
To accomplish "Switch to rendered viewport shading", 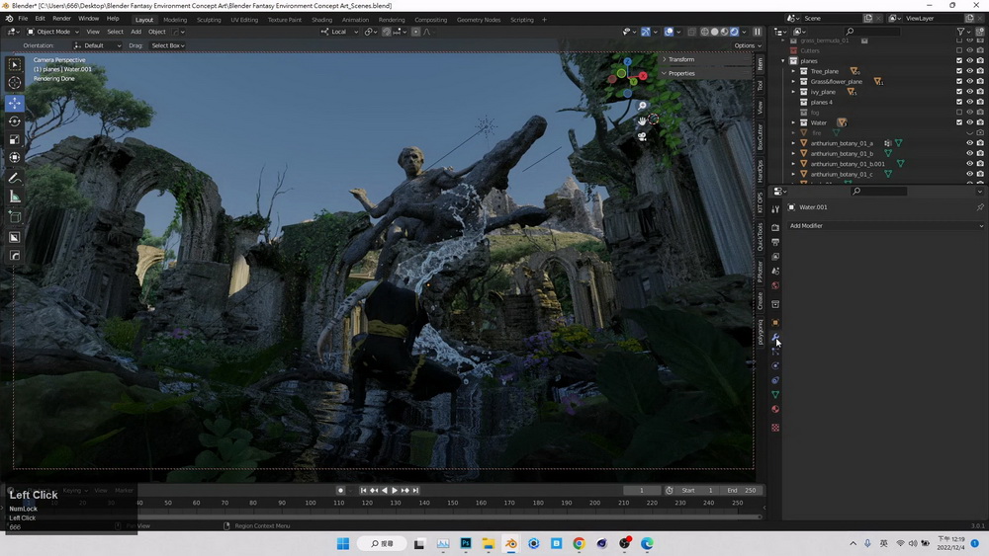I will (734, 32).
